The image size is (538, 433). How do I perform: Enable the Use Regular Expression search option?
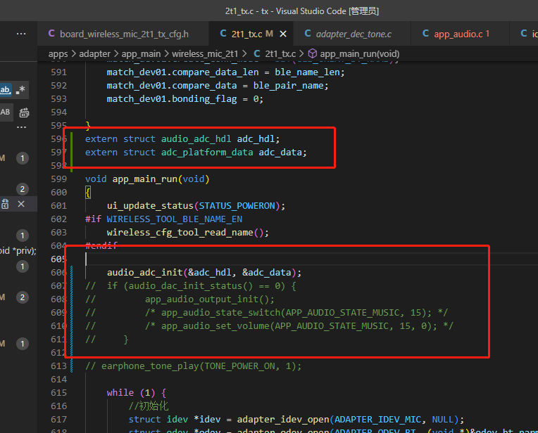(20, 90)
